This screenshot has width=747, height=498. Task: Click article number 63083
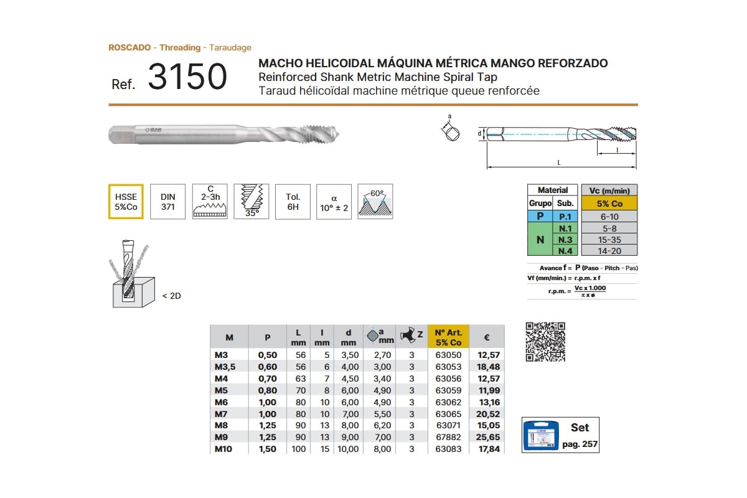(448, 449)
